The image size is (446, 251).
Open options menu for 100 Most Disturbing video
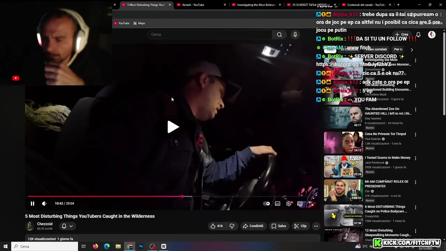click(x=415, y=86)
